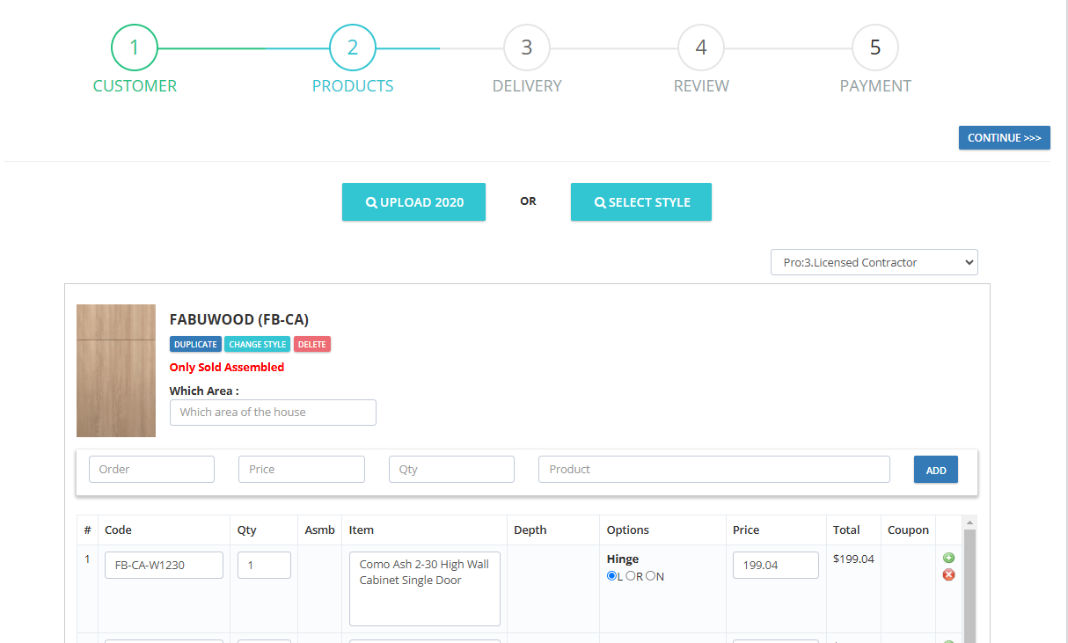The width and height of the screenshot is (1068, 643).
Task: Click the Hinge label in row 1
Action: pyautogui.click(x=623, y=559)
